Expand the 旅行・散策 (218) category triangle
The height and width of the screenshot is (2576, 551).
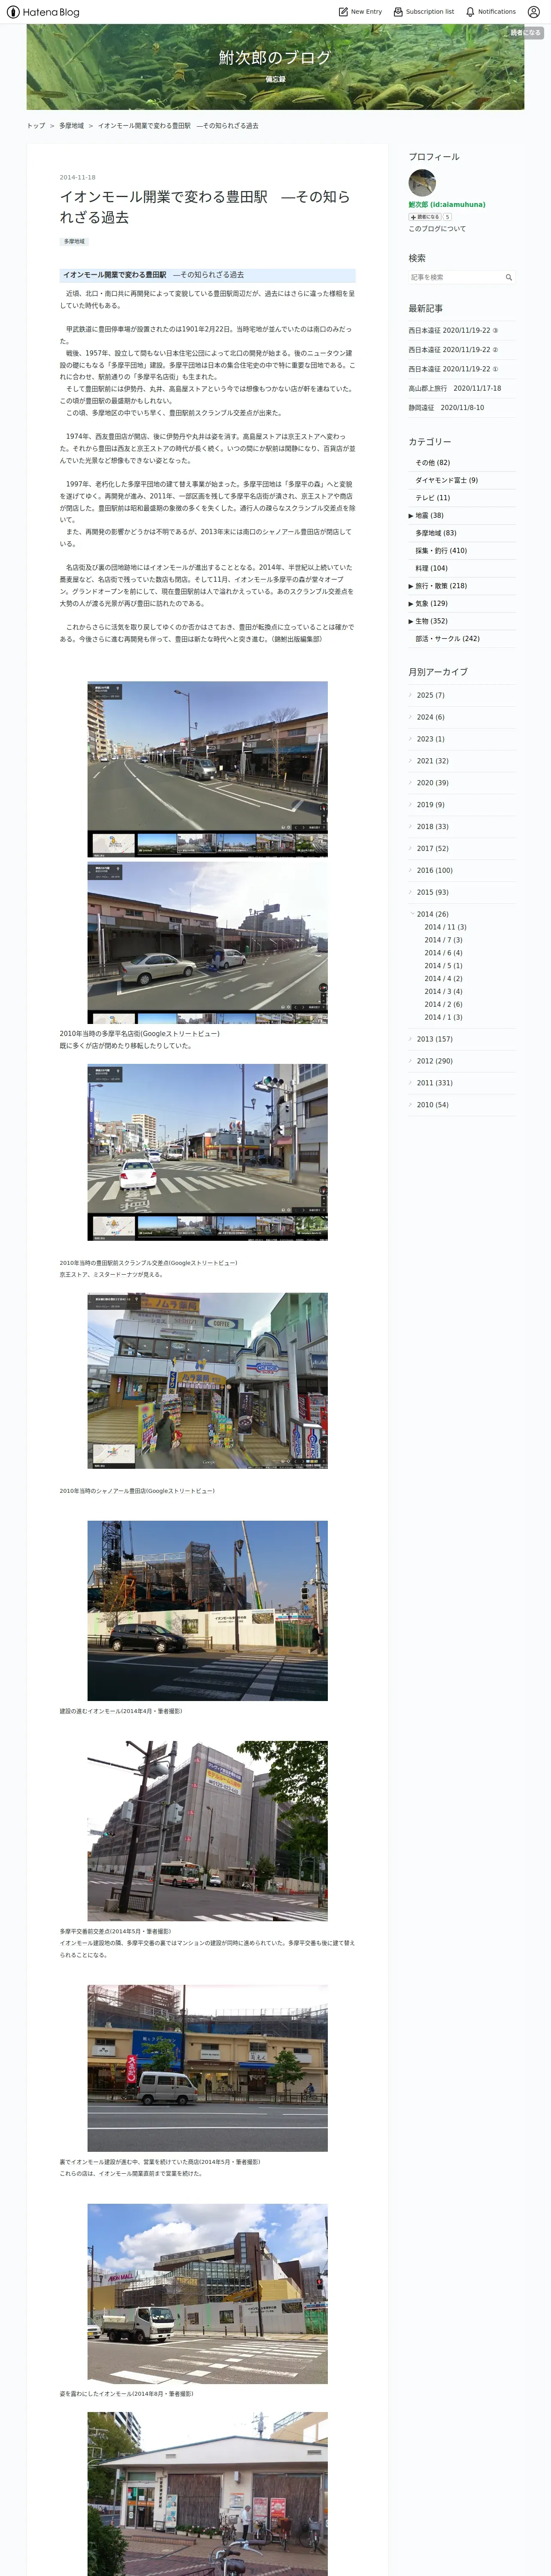pyautogui.click(x=411, y=586)
